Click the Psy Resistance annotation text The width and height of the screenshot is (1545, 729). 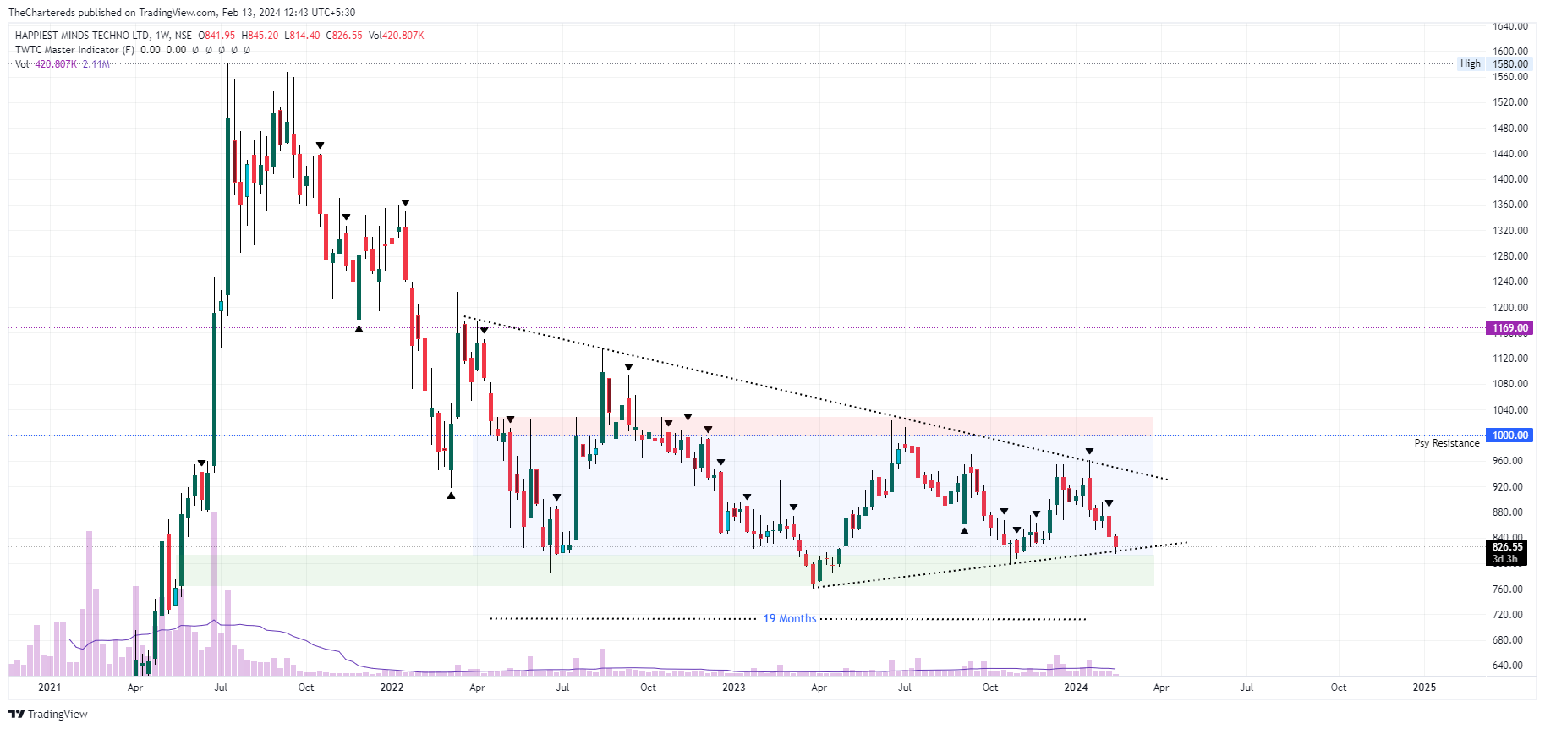[1447, 443]
